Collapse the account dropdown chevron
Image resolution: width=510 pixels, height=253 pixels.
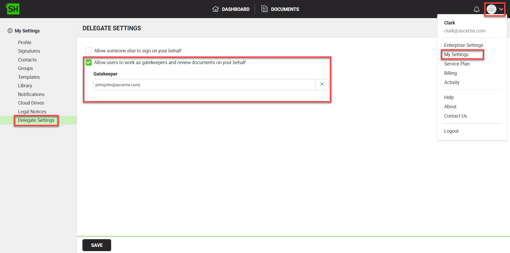coord(501,9)
